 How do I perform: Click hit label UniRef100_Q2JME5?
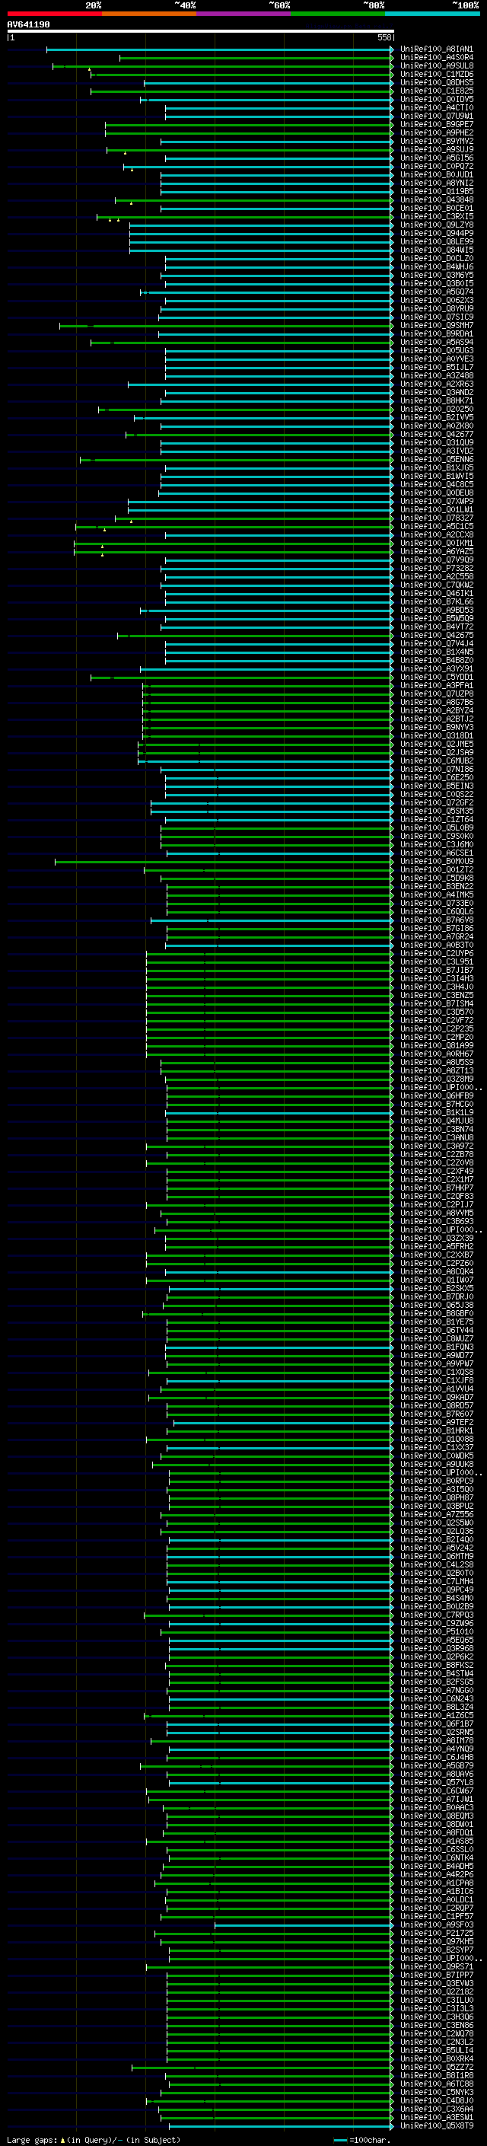436,744
